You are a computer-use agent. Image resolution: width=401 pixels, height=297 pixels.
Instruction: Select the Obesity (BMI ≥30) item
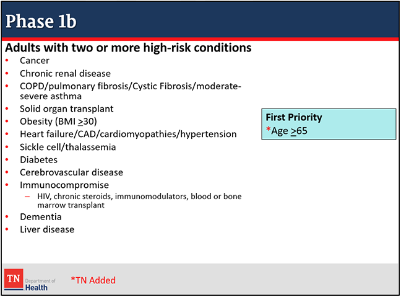[58, 122]
